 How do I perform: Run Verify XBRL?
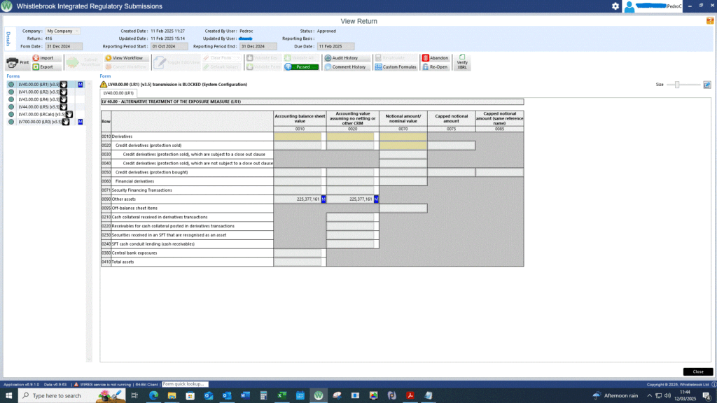(462, 62)
